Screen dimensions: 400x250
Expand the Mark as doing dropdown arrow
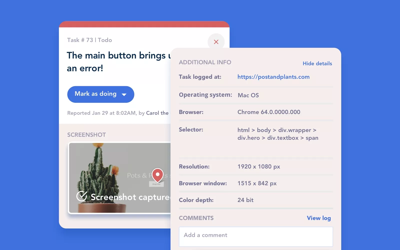(x=124, y=94)
